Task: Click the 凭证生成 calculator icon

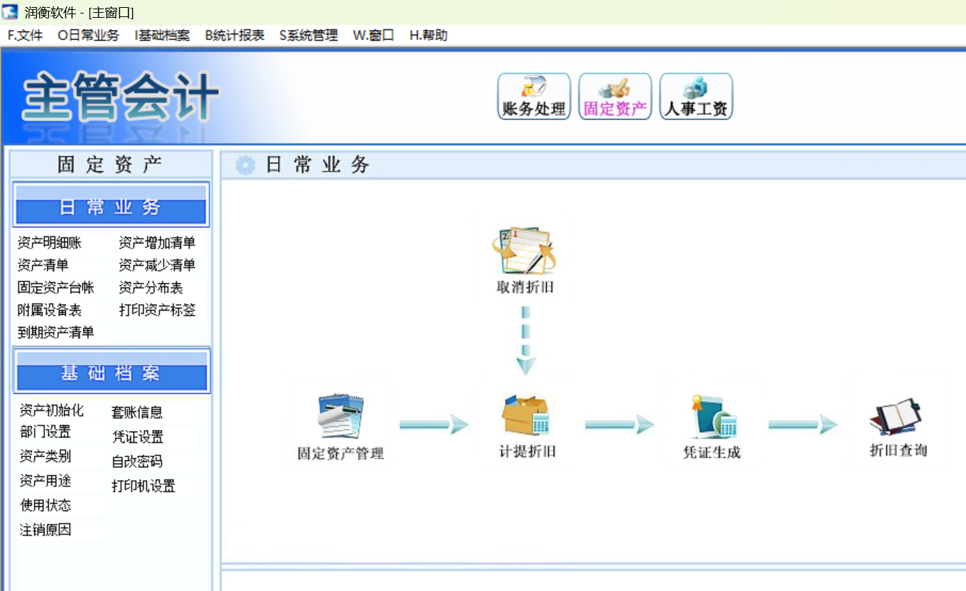Action: [712, 416]
